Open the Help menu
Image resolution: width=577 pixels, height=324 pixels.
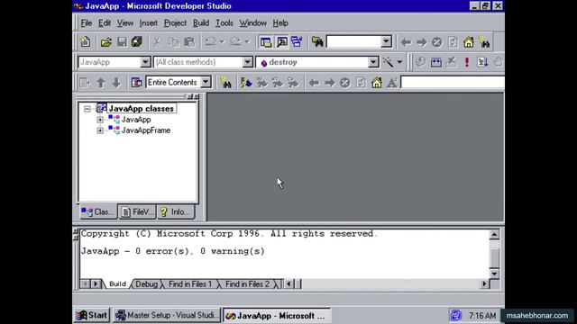click(280, 23)
